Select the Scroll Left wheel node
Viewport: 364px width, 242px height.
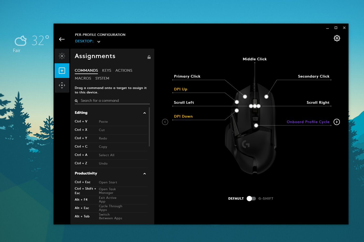pyautogui.click(x=251, y=106)
